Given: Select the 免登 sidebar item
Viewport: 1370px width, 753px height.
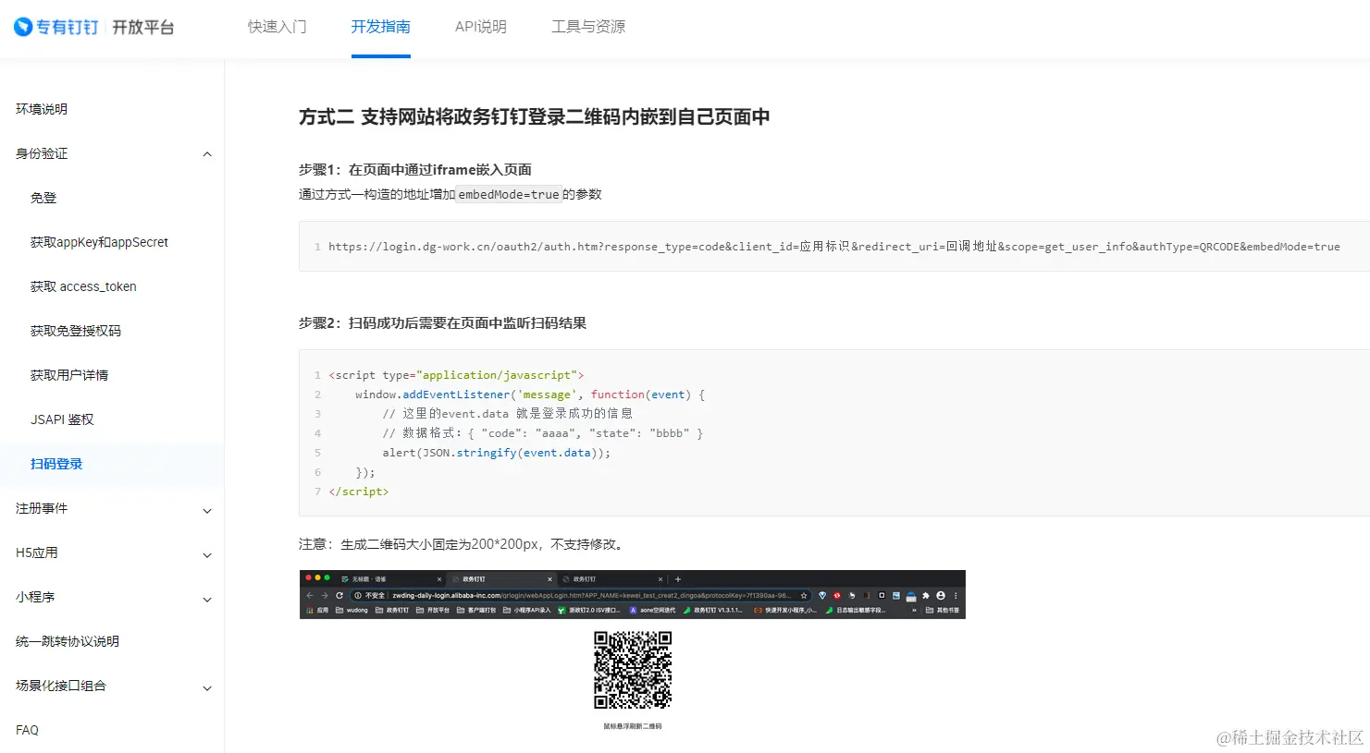Looking at the screenshot, I should 43,198.
